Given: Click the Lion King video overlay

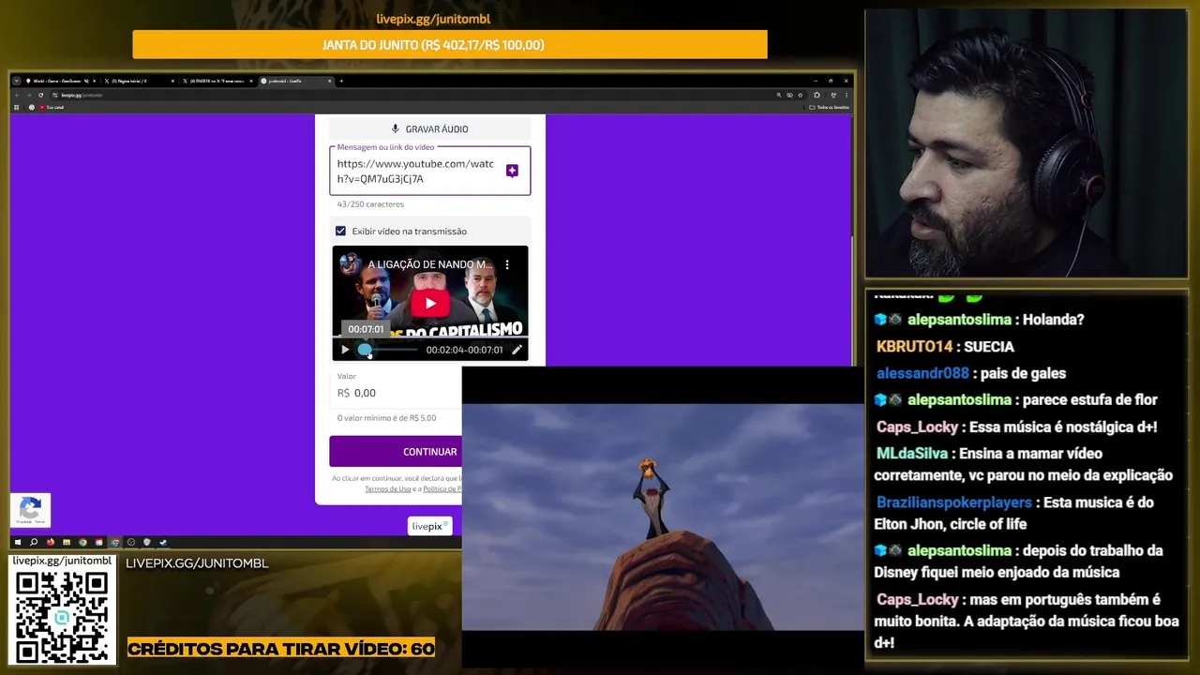Looking at the screenshot, I should 663,517.
